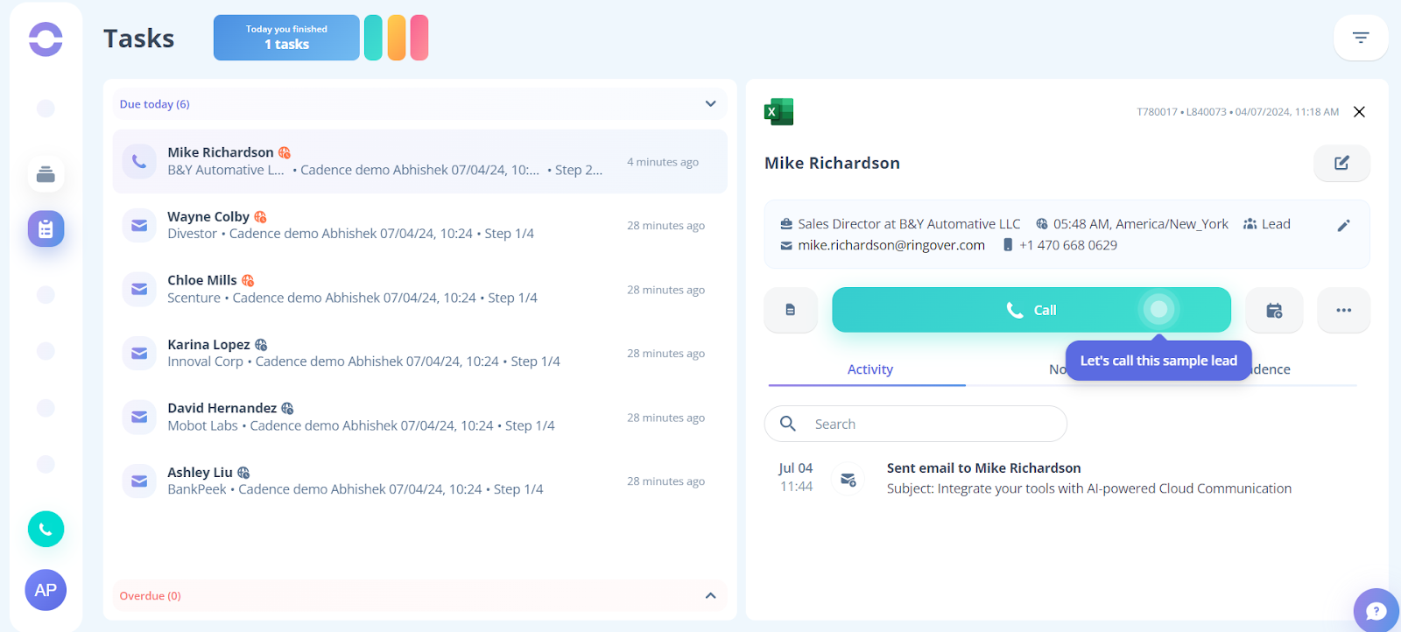1401x632 pixels.
Task: Click timezone globe beside Mike Richardson name
Action: pyautogui.click(x=285, y=152)
